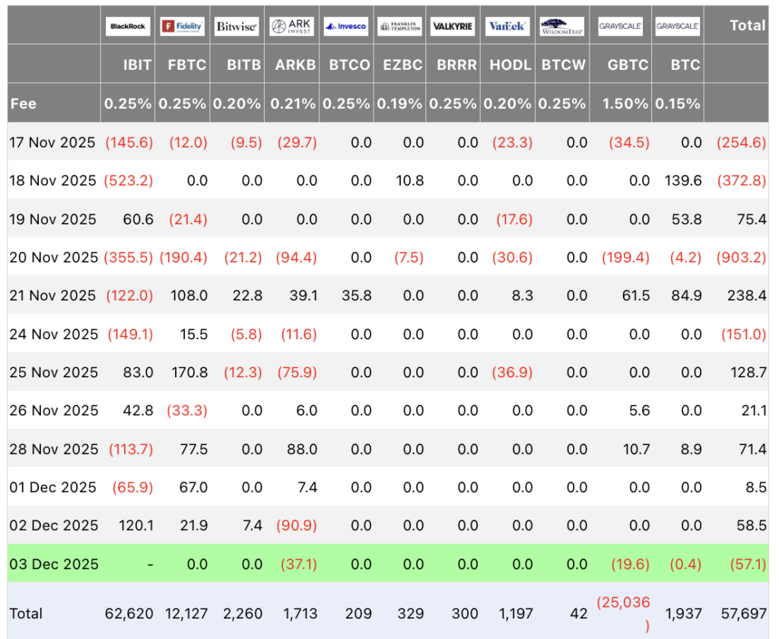The width and height of the screenshot is (779, 639).
Task: Click the VanEck logo
Action: [507, 27]
